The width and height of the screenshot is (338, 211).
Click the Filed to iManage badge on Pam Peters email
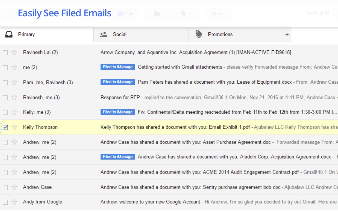tap(117, 82)
